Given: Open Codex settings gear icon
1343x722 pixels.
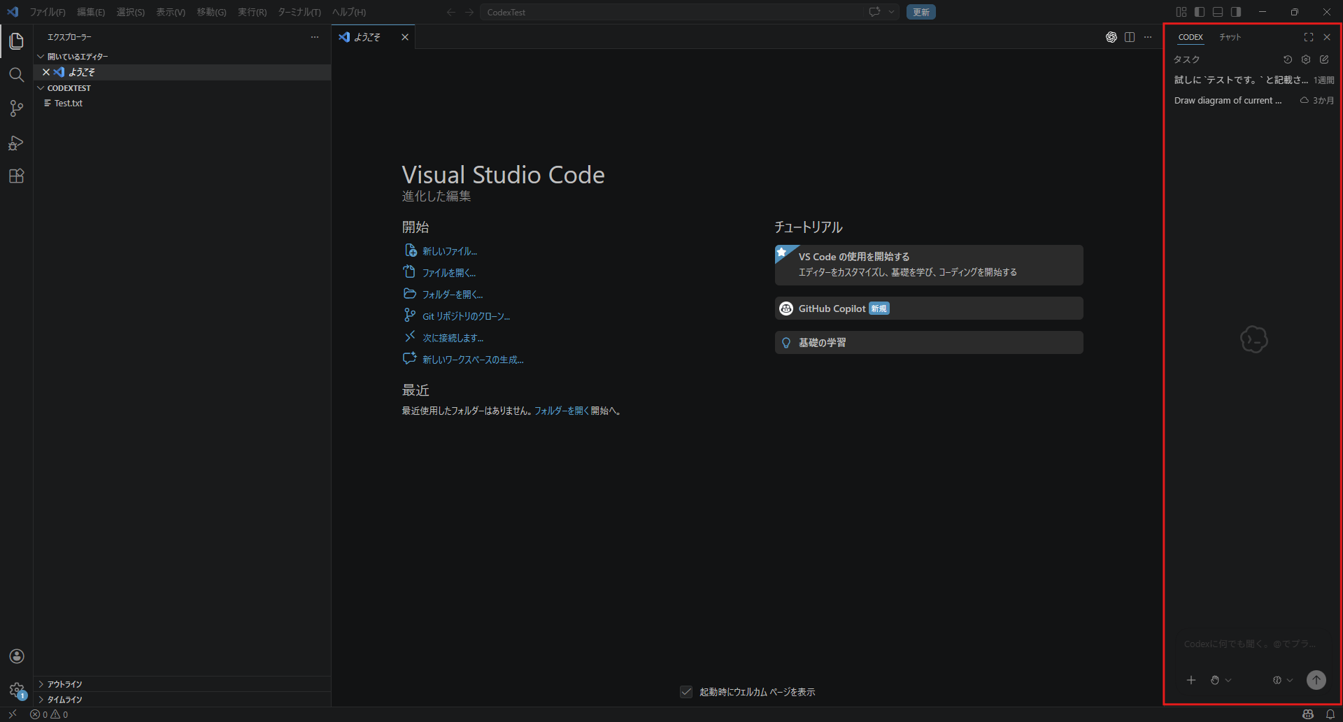Looking at the screenshot, I should click(x=1306, y=59).
